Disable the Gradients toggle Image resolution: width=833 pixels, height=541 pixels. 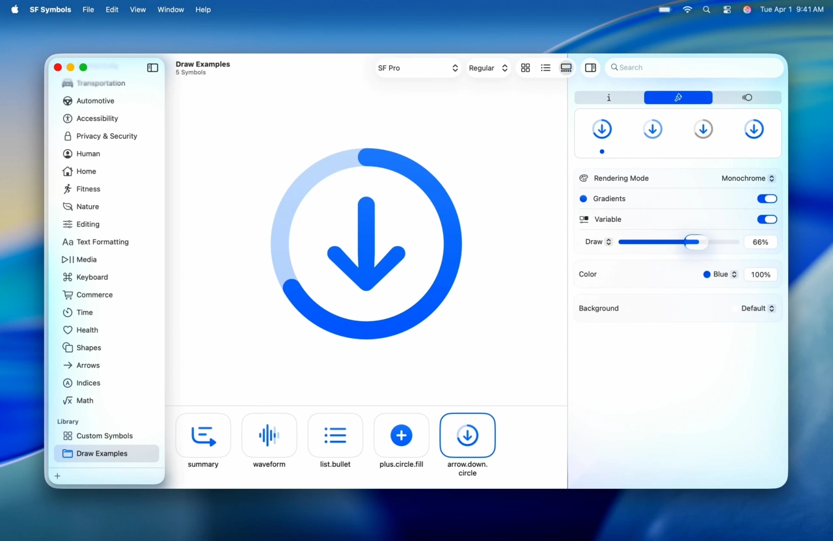pos(767,199)
